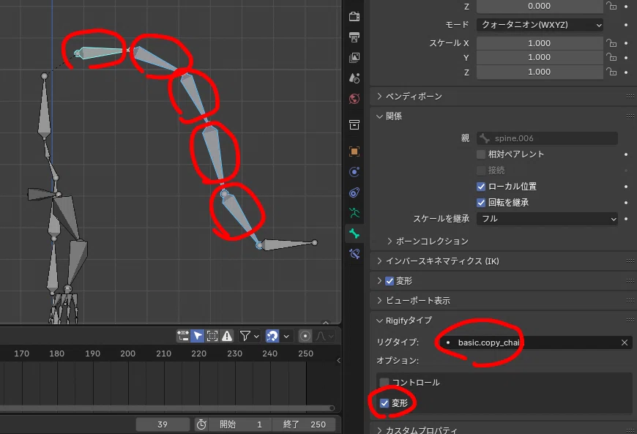Click frame 230 on the timeline ruler
The image size is (637, 434).
pos(234,353)
